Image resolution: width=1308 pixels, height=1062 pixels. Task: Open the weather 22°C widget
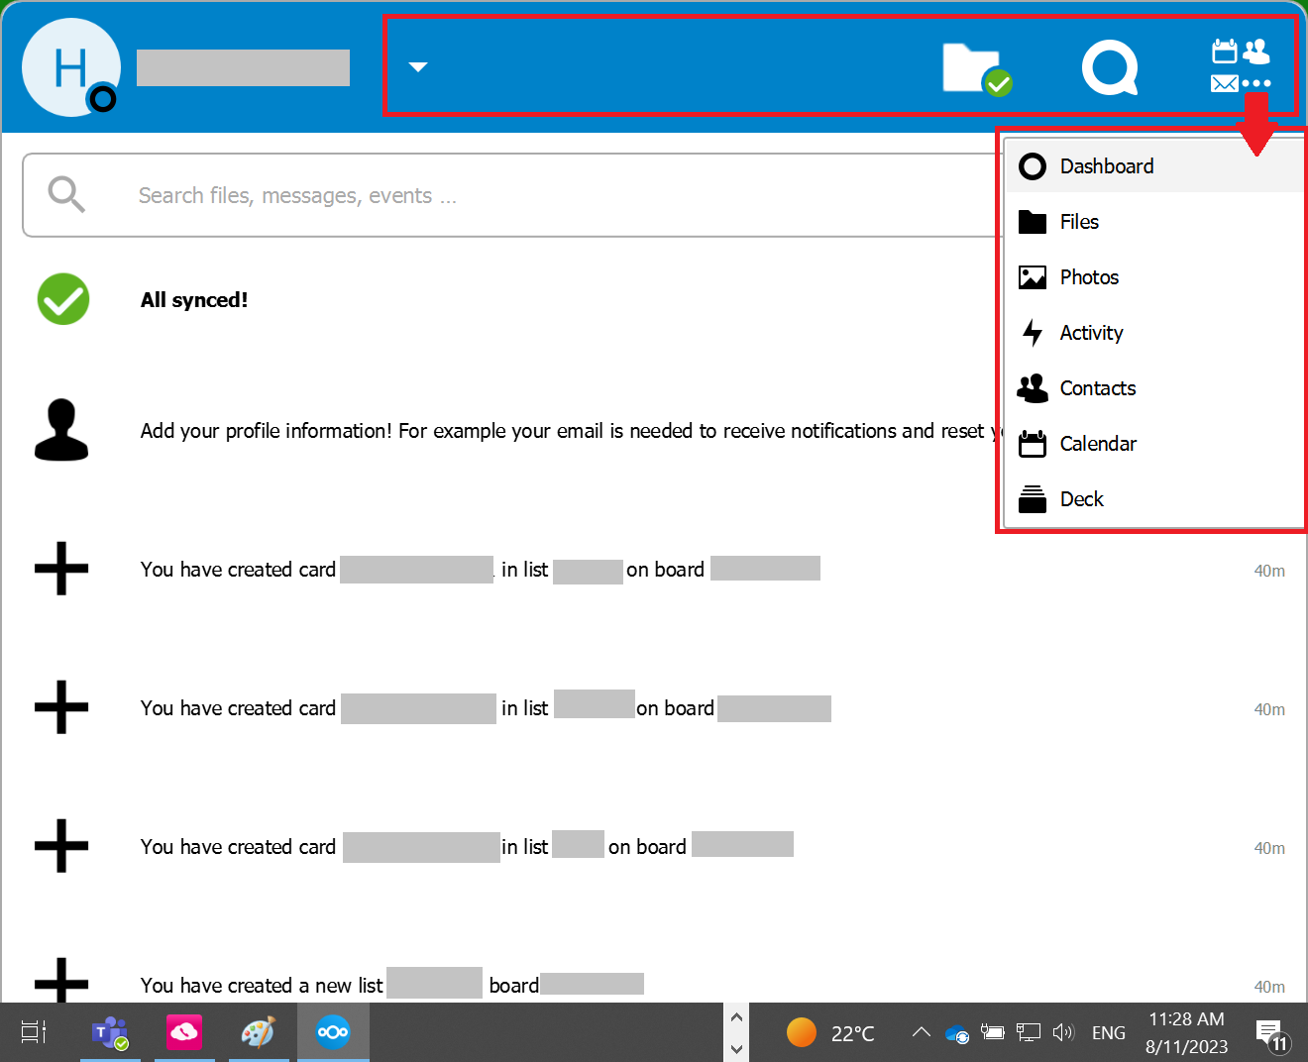830,1033
